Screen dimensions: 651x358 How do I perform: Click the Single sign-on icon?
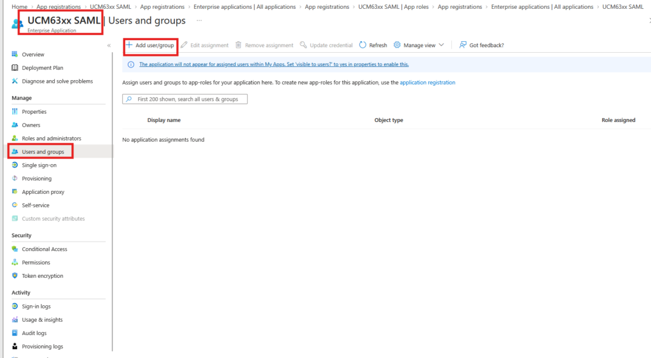15,165
